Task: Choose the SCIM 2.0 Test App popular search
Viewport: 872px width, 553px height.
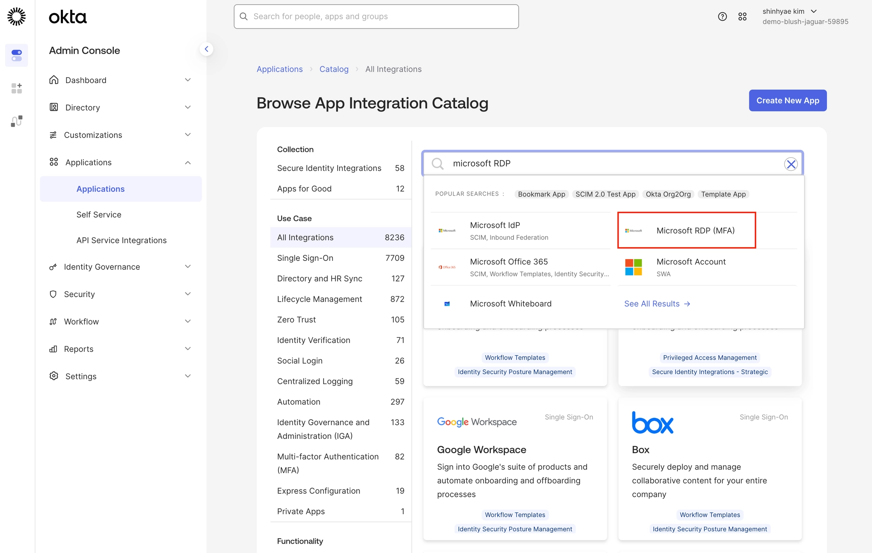Action: (x=605, y=194)
